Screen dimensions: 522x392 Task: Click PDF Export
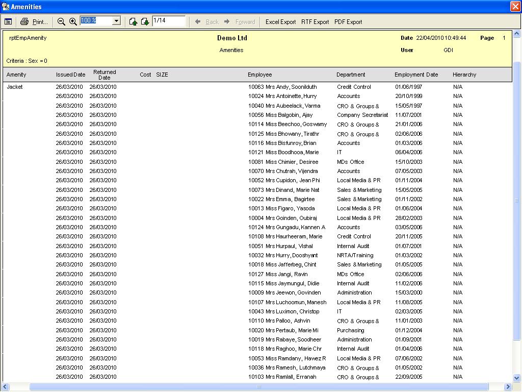(x=348, y=22)
